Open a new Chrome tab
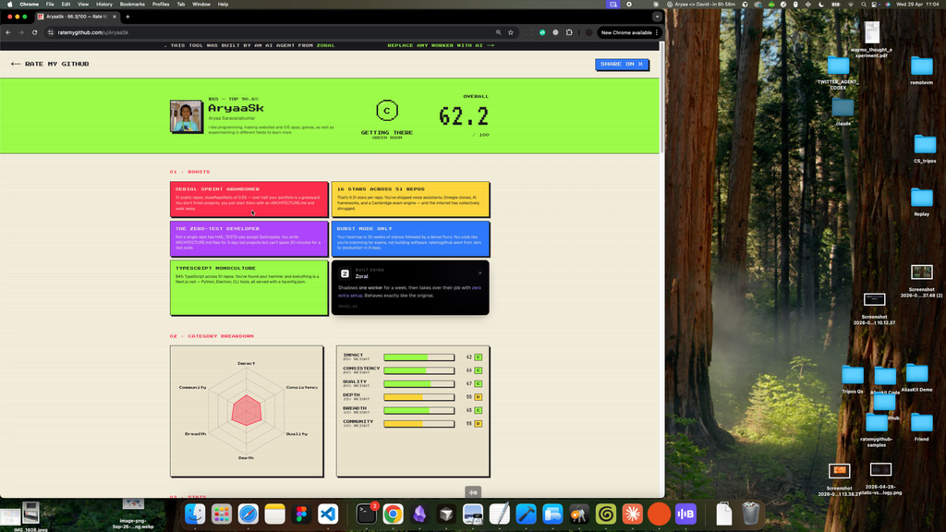 tap(127, 17)
